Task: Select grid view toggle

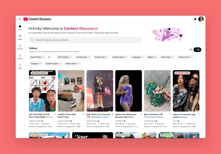Action: pos(197,50)
